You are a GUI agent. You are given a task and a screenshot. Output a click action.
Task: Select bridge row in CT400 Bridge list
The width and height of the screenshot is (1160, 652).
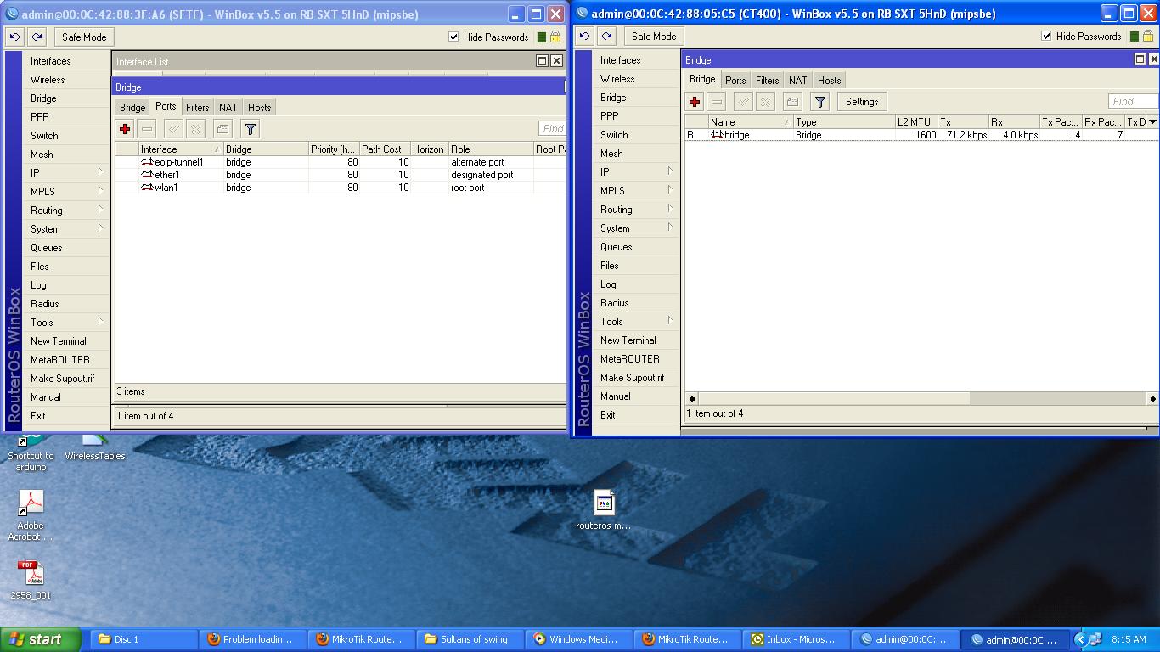click(x=921, y=135)
